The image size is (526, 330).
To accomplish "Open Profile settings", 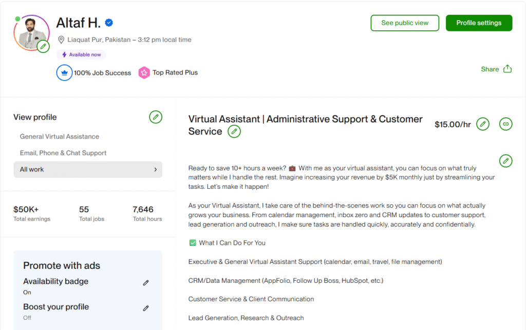I will [x=479, y=23].
